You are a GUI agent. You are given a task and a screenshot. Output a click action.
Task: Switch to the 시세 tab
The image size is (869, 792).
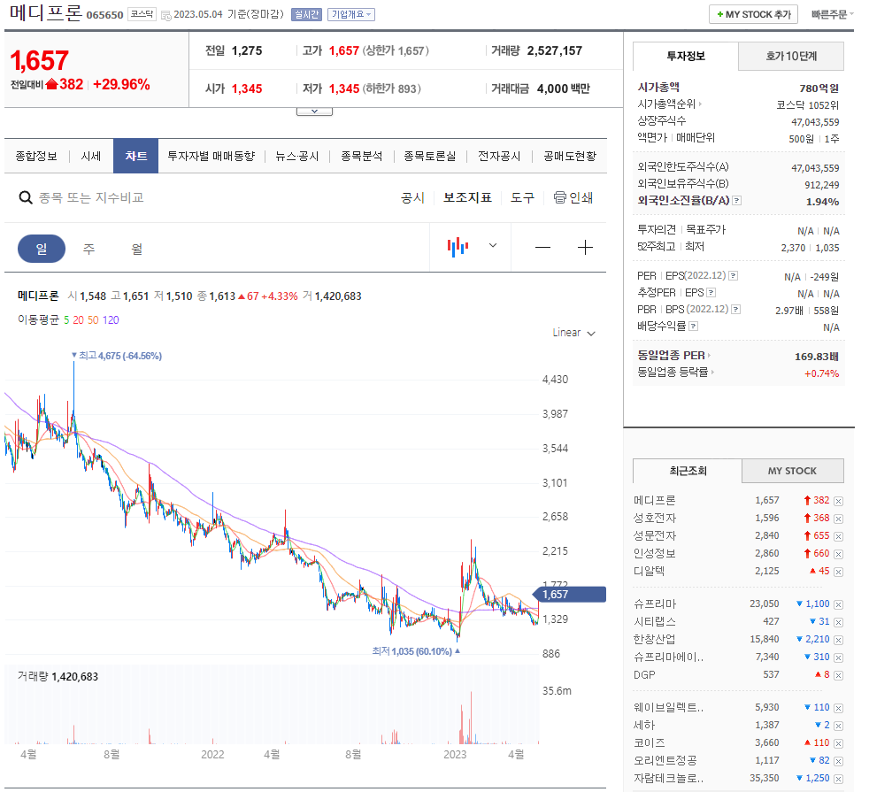(x=91, y=157)
